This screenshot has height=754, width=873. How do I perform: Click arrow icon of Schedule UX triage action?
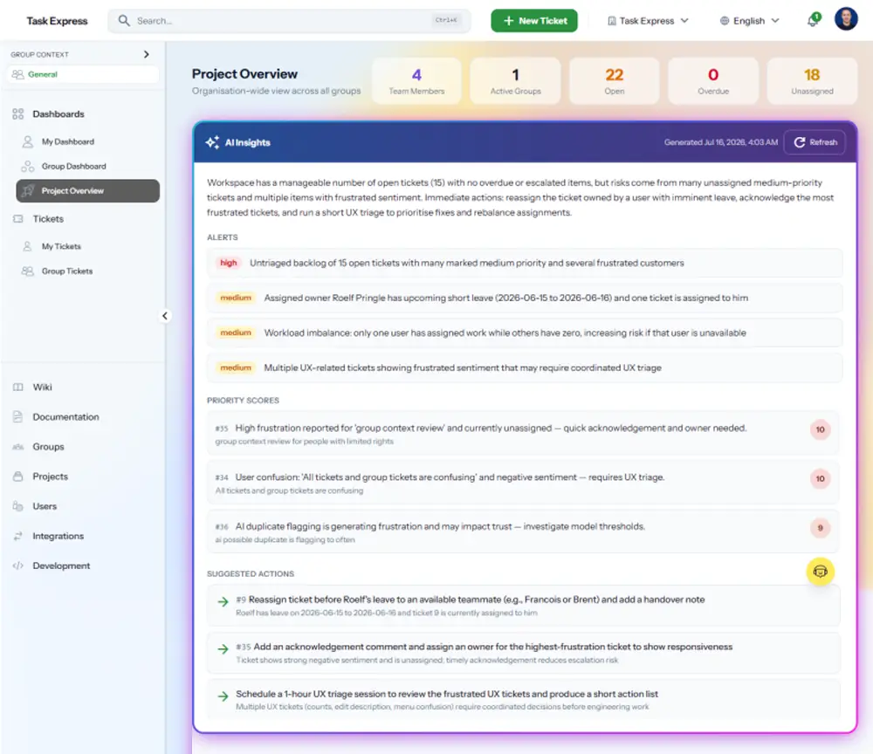click(223, 696)
